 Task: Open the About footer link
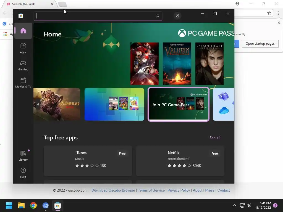point(197,190)
